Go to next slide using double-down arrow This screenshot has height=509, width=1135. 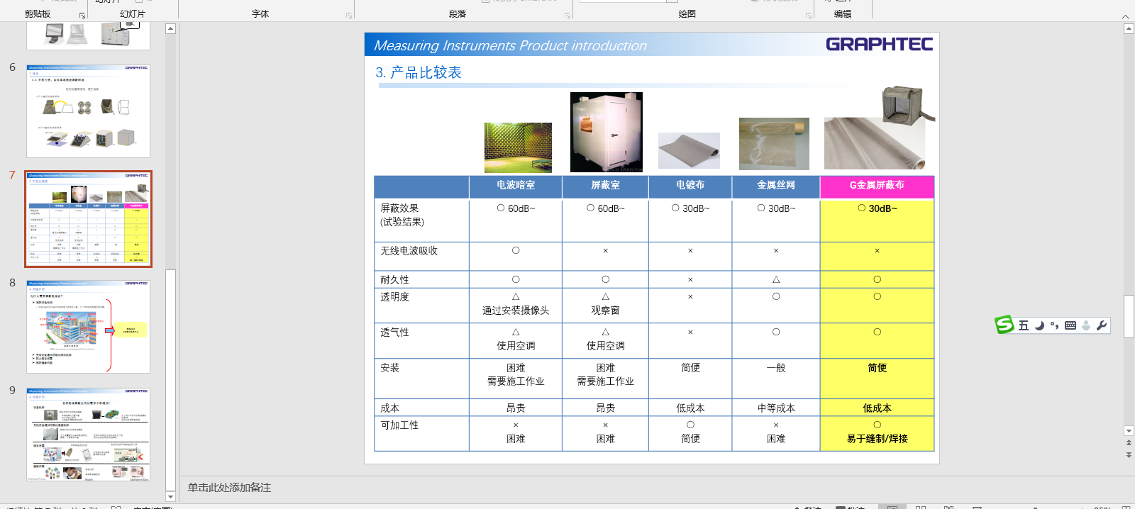click(1129, 455)
